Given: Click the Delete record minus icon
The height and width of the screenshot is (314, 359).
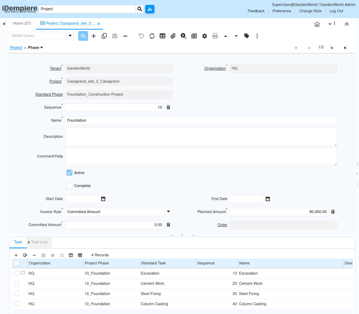Looking at the screenshot, I should click(x=125, y=36).
